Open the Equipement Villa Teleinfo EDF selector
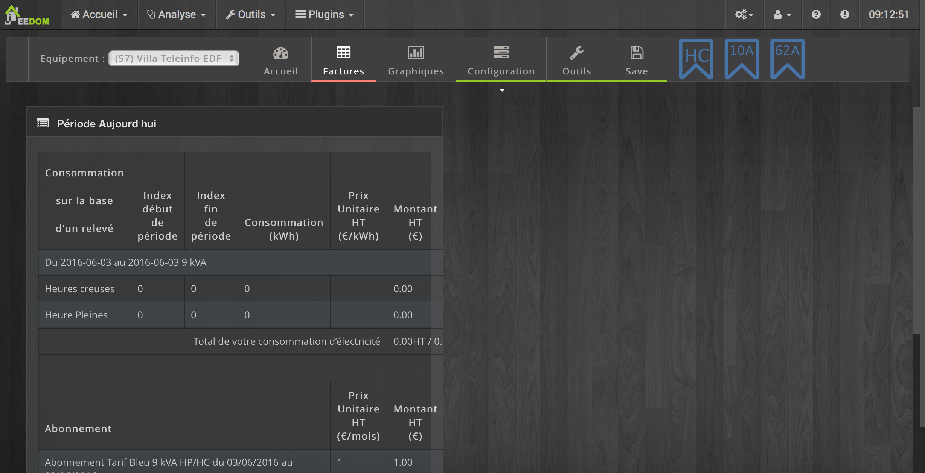The image size is (925, 473). [174, 58]
